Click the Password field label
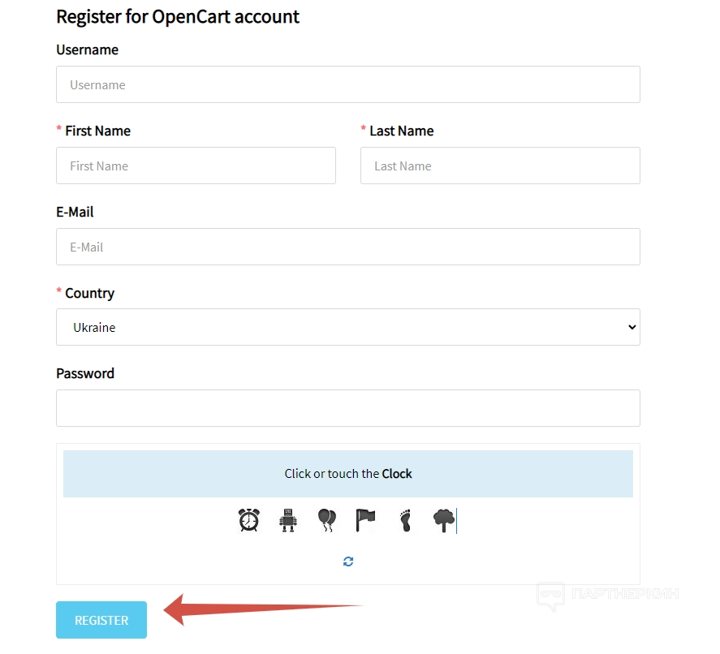 [85, 374]
